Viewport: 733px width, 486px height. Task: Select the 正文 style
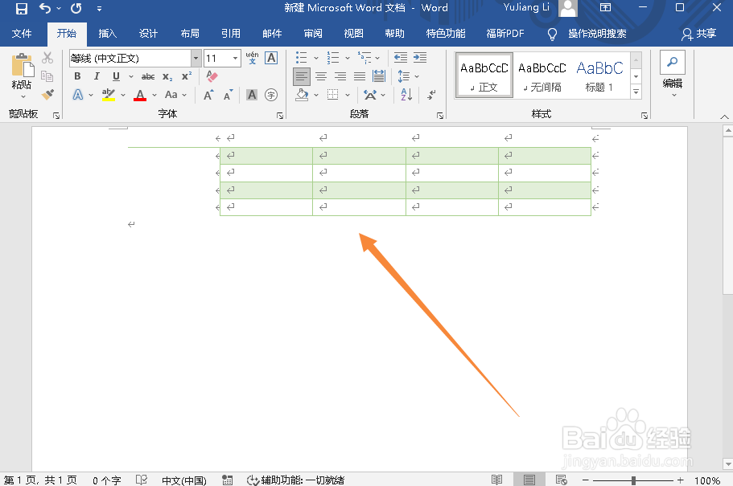pyautogui.click(x=484, y=76)
